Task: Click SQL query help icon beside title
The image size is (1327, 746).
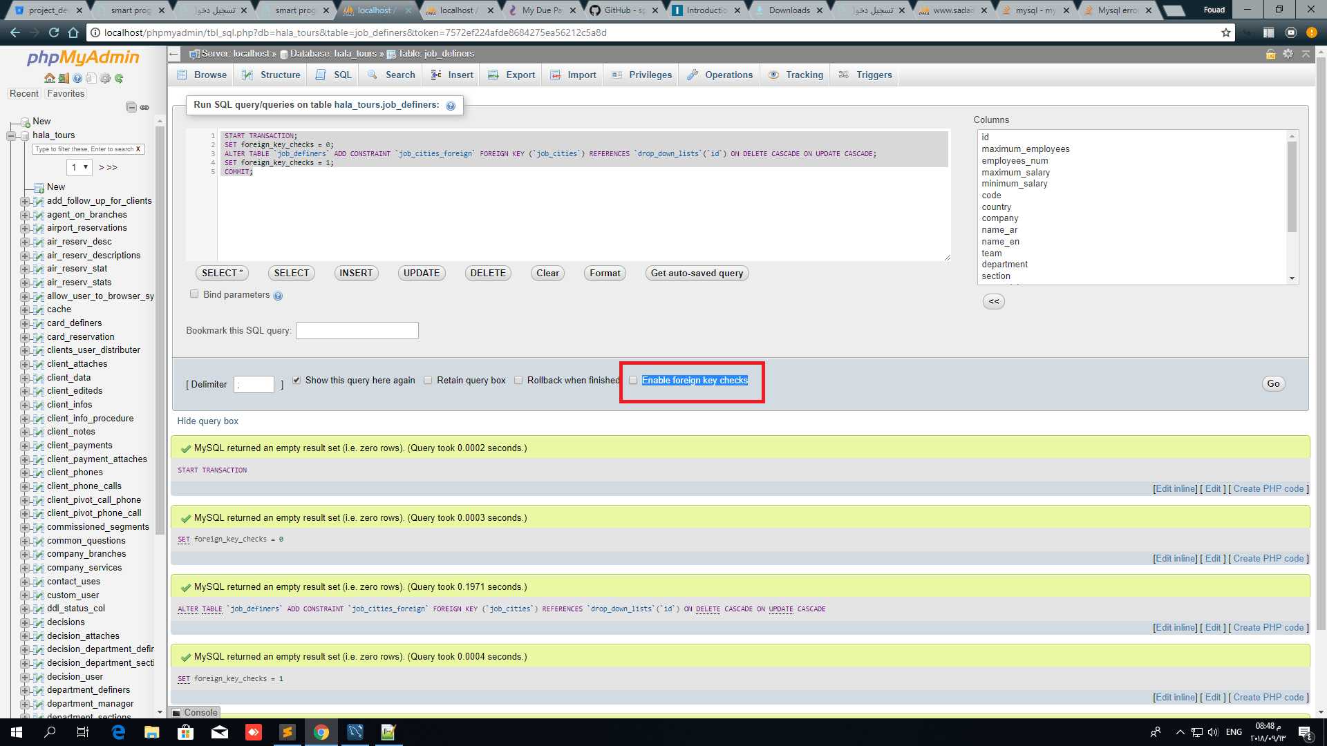Action: tap(451, 106)
